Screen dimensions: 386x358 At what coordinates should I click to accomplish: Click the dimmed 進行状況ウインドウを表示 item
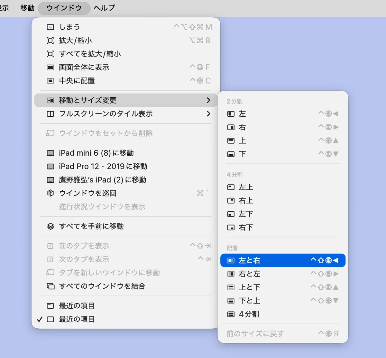126,207
